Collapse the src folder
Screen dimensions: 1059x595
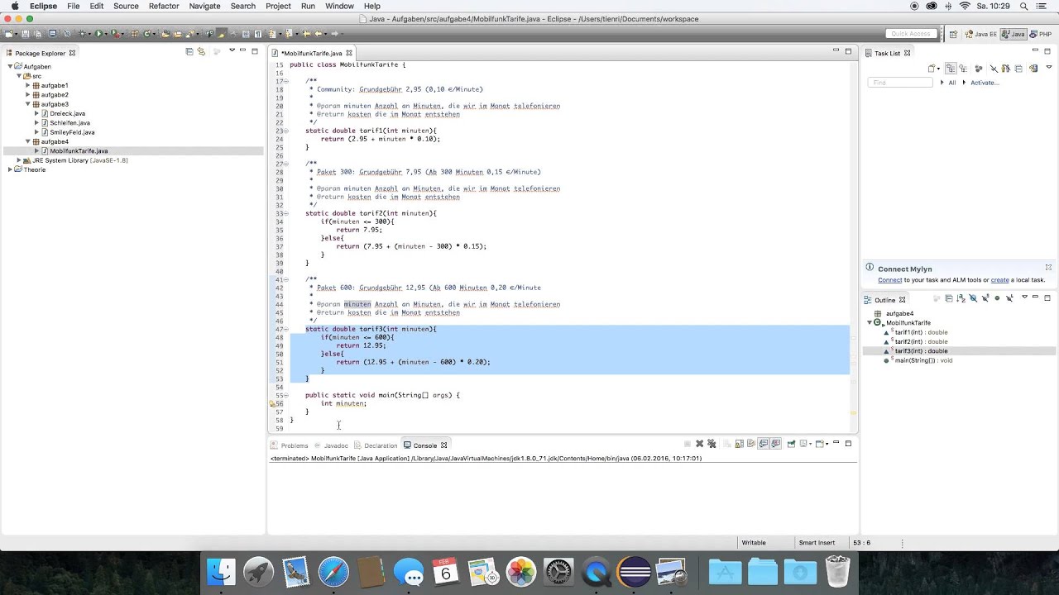click(x=19, y=76)
